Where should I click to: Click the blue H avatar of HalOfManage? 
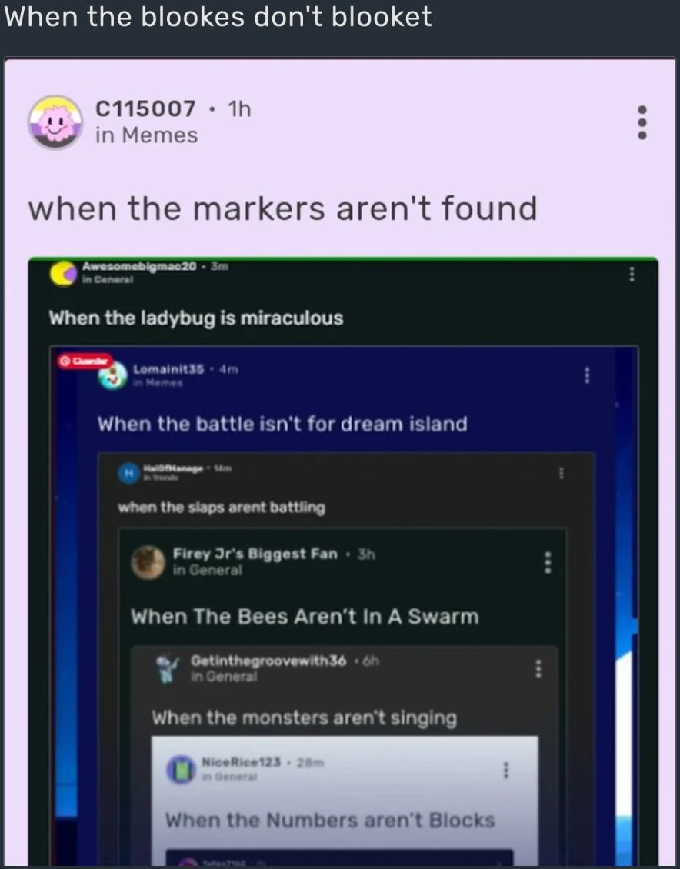click(129, 473)
